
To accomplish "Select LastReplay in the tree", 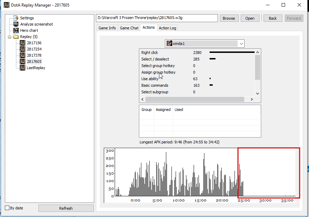I will [x=36, y=68].
